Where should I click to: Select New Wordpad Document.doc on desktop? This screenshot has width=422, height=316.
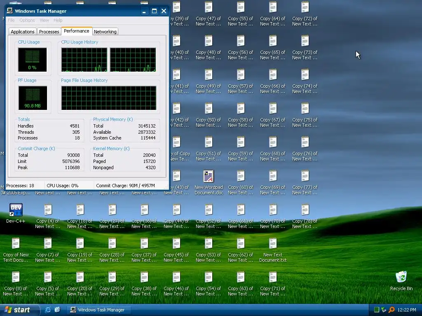[x=209, y=177]
